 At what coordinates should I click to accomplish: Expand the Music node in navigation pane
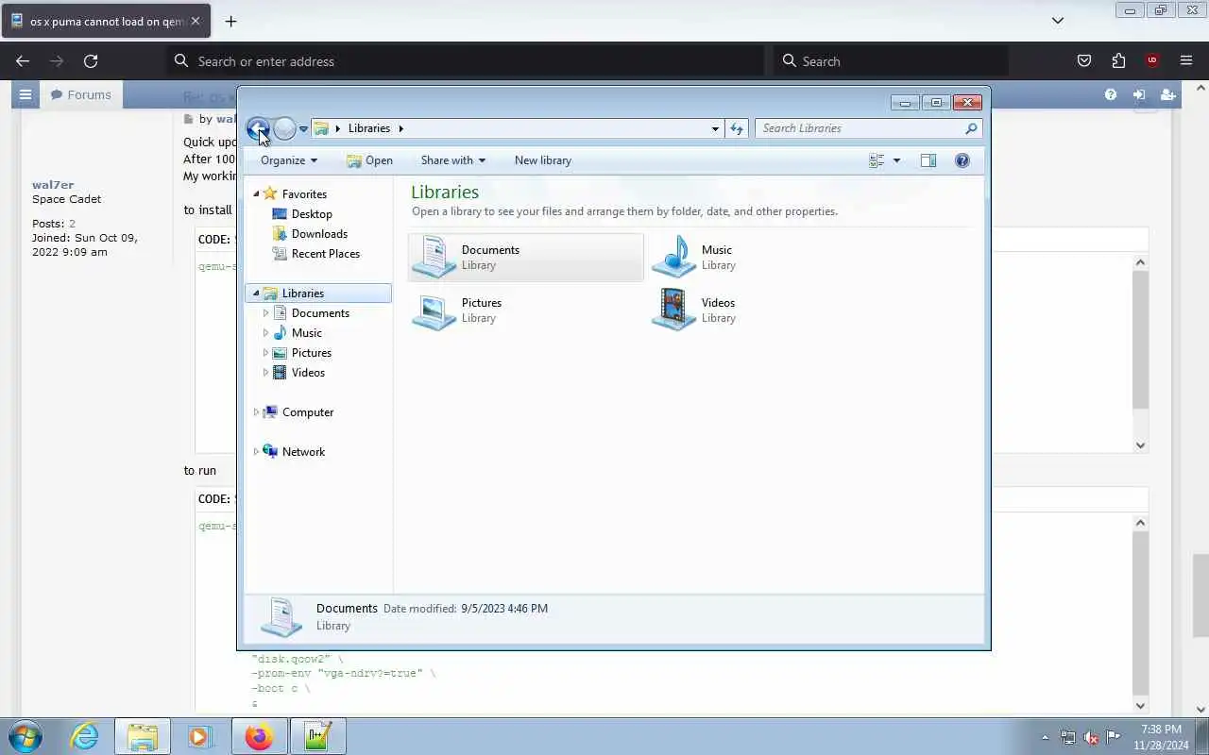click(265, 333)
